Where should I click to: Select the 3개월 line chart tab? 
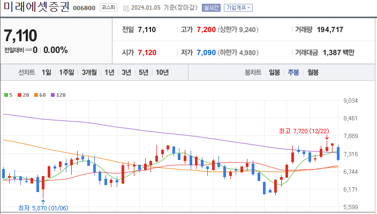89,72
